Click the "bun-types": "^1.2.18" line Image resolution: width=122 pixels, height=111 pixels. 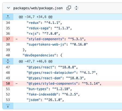click(68, 89)
